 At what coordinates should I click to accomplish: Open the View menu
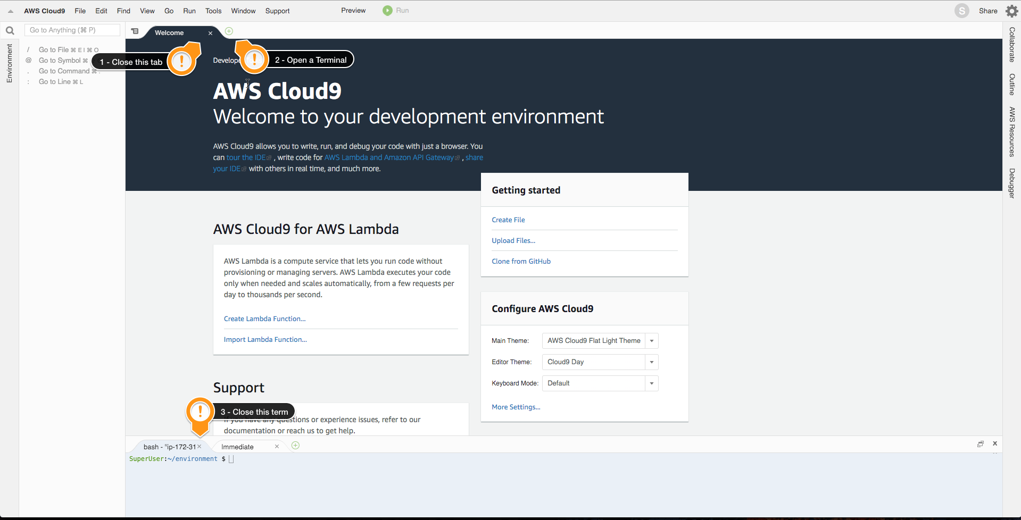[x=147, y=11]
